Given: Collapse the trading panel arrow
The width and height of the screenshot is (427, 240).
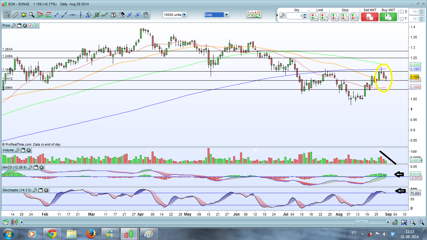Looking at the screenshot, I should (277, 15).
